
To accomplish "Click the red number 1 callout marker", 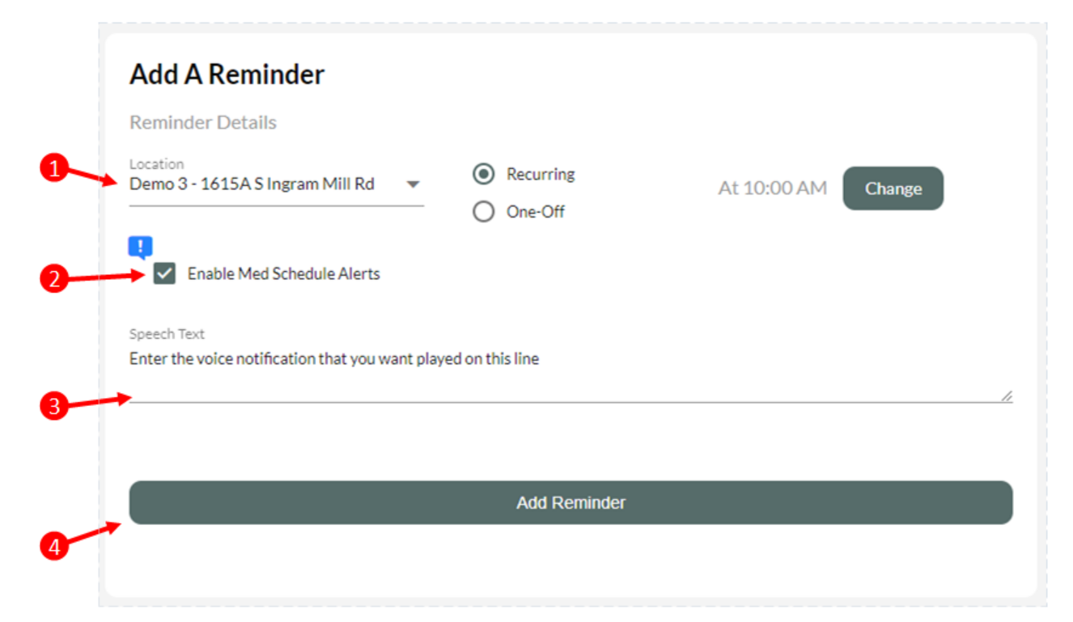I will pos(53,169).
